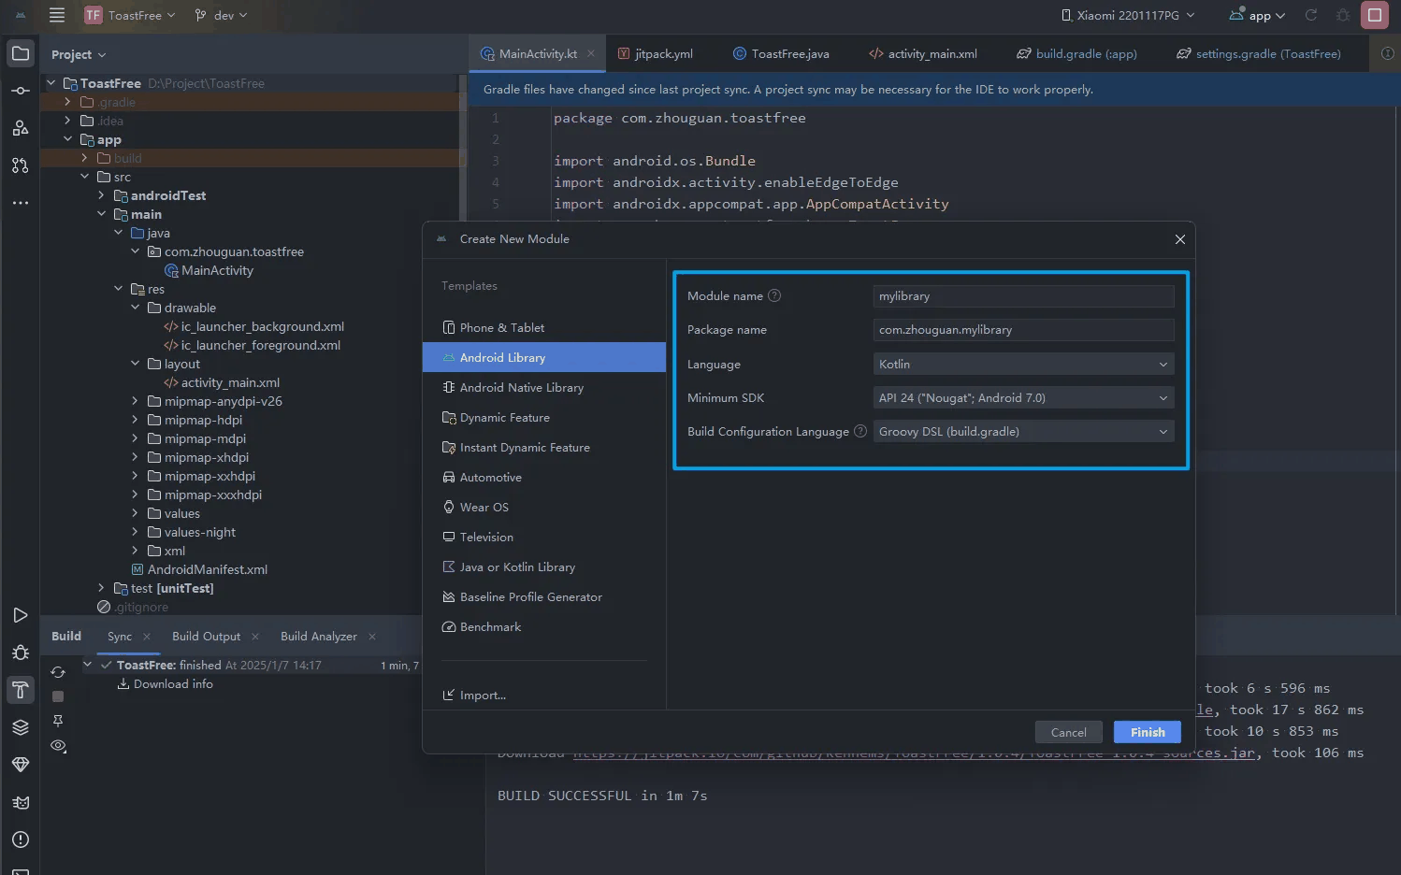Open the Pull Requests sidebar icon

pyautogui.click(x=21, y=165)
